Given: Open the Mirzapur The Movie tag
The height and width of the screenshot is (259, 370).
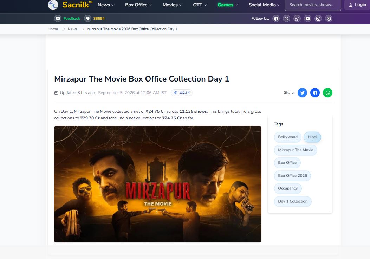Looking at the screenshot, I should 296,150.
